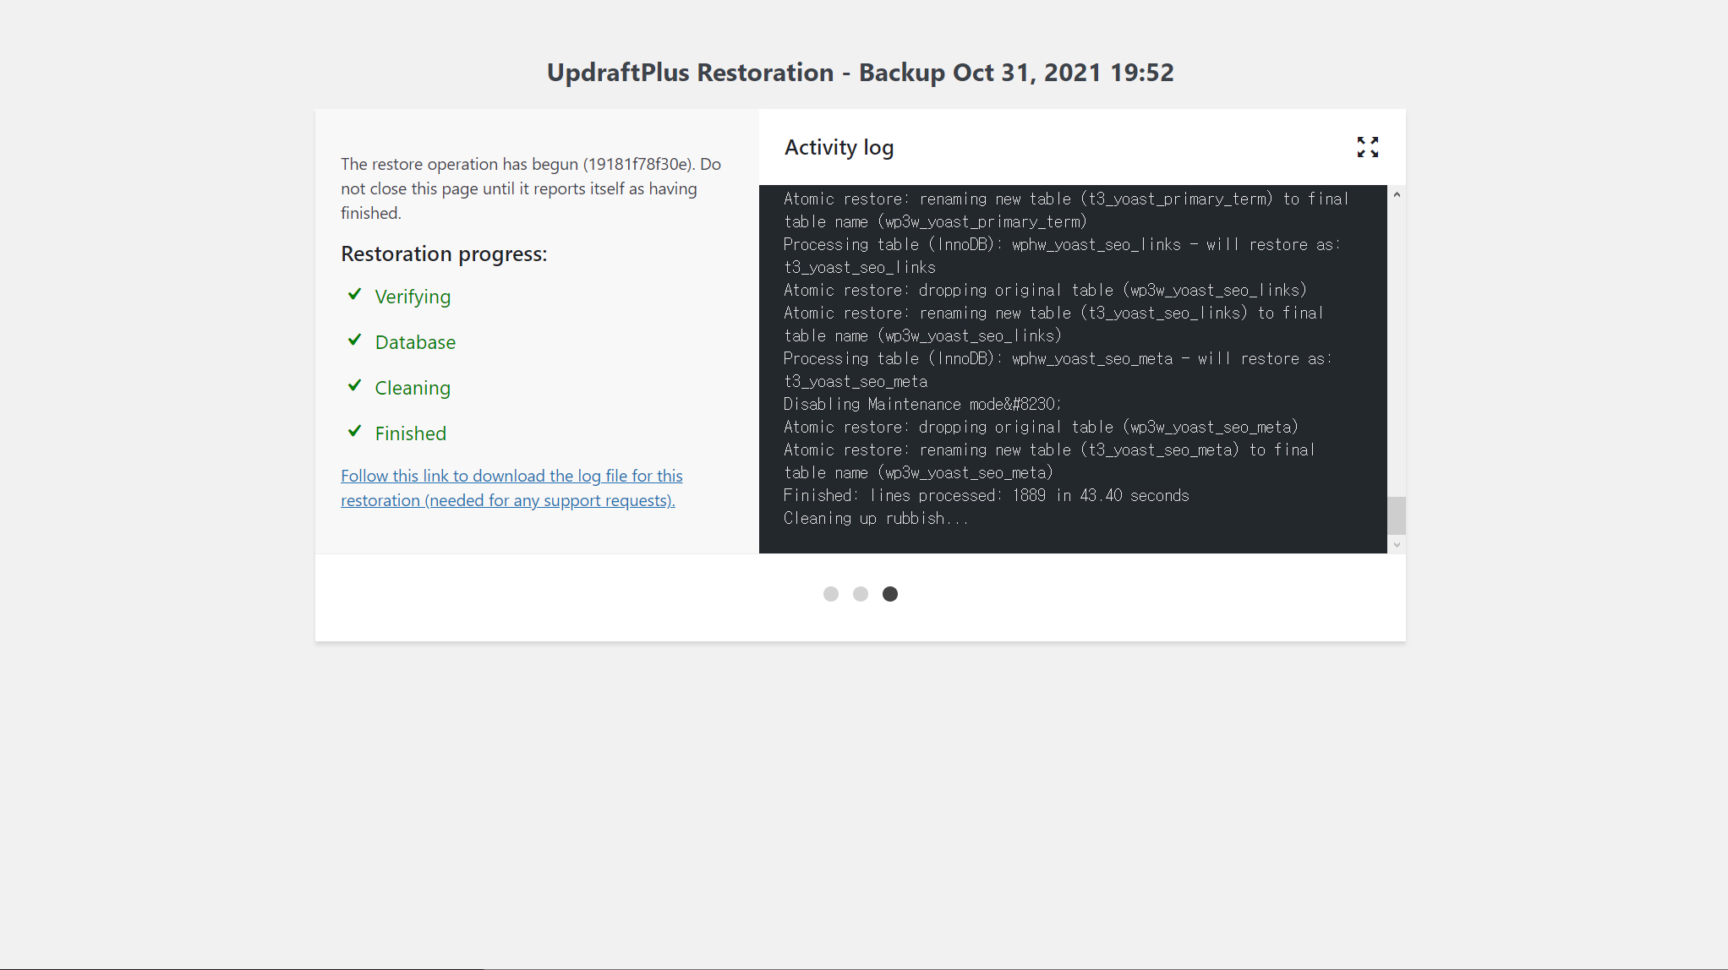This screenshot has width=1728, height=970.
Task: Click the activity log scroll up arrow
Action: coord(1397,195)
